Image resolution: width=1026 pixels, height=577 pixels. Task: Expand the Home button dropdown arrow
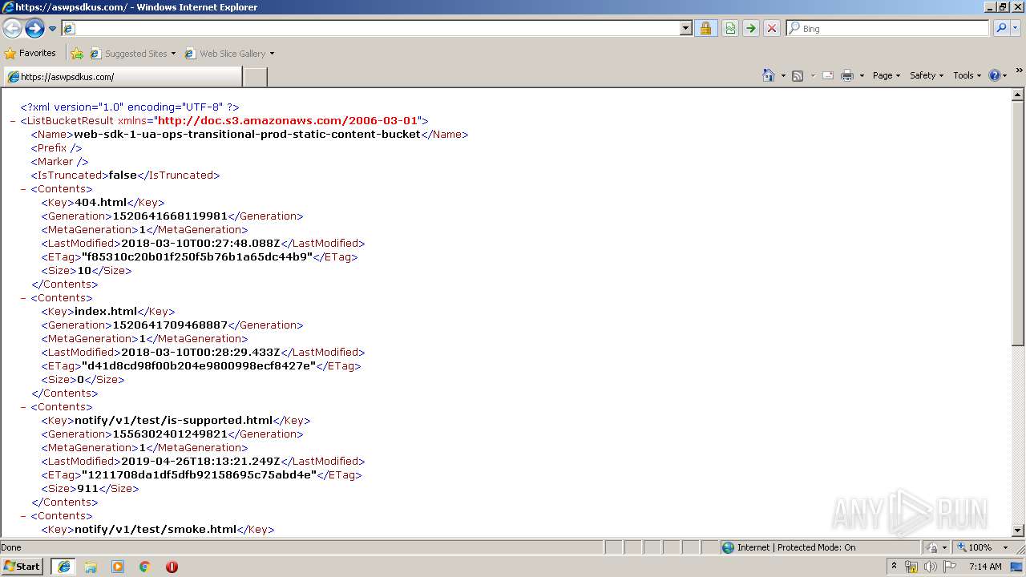pos(782,75)
